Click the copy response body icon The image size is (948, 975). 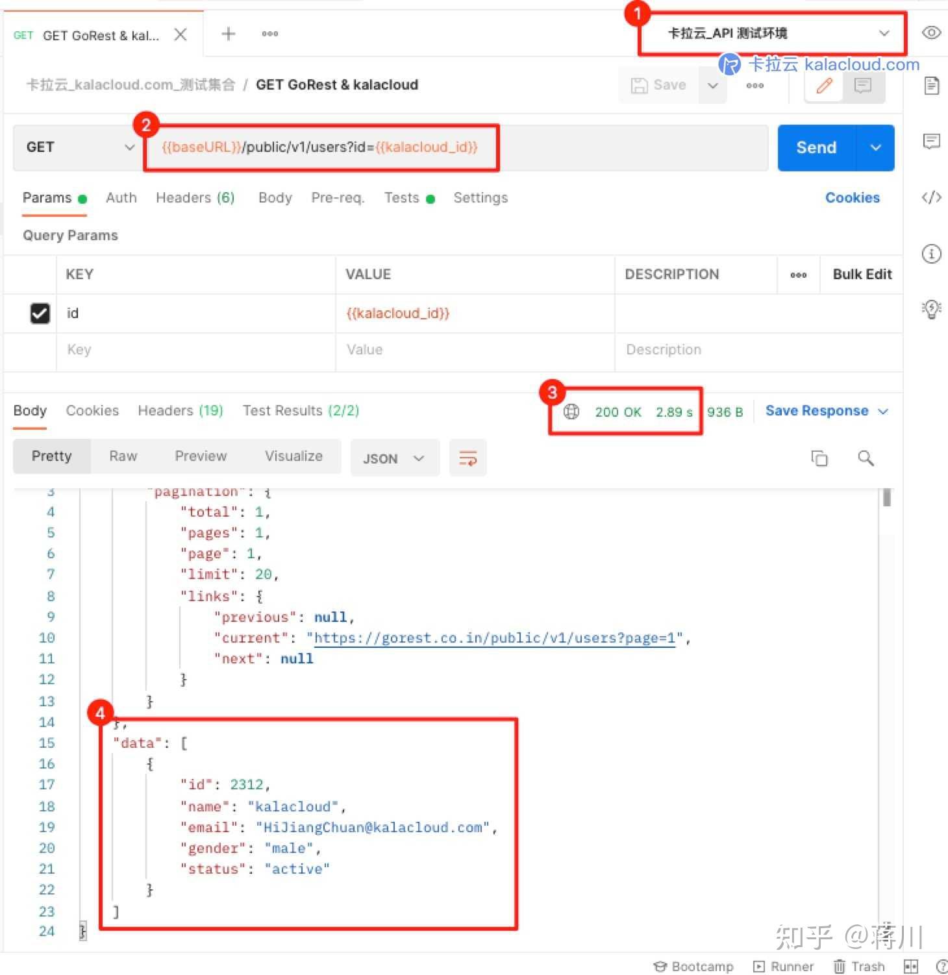point(819,458)
